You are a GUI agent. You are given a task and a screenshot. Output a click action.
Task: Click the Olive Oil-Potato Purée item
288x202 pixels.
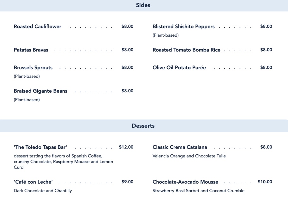click(179, 68)
